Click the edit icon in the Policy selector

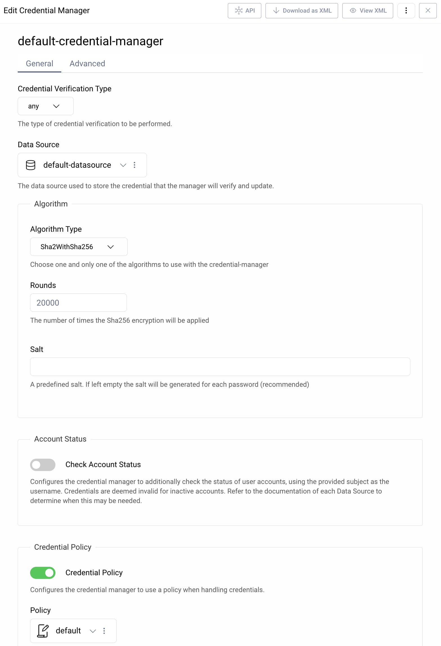[43, 631]
